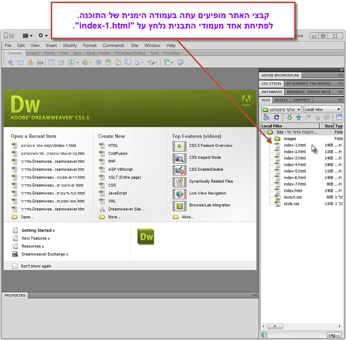Click Connect to remote server icon
The image size is (346, 340).
point(267,118)
